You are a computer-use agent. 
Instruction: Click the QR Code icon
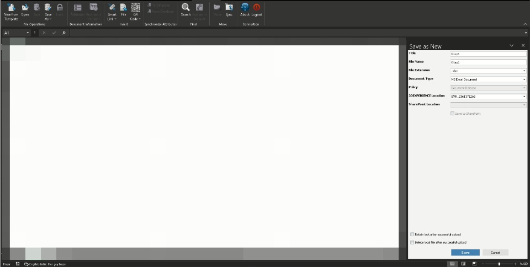(x=135, y=7)
